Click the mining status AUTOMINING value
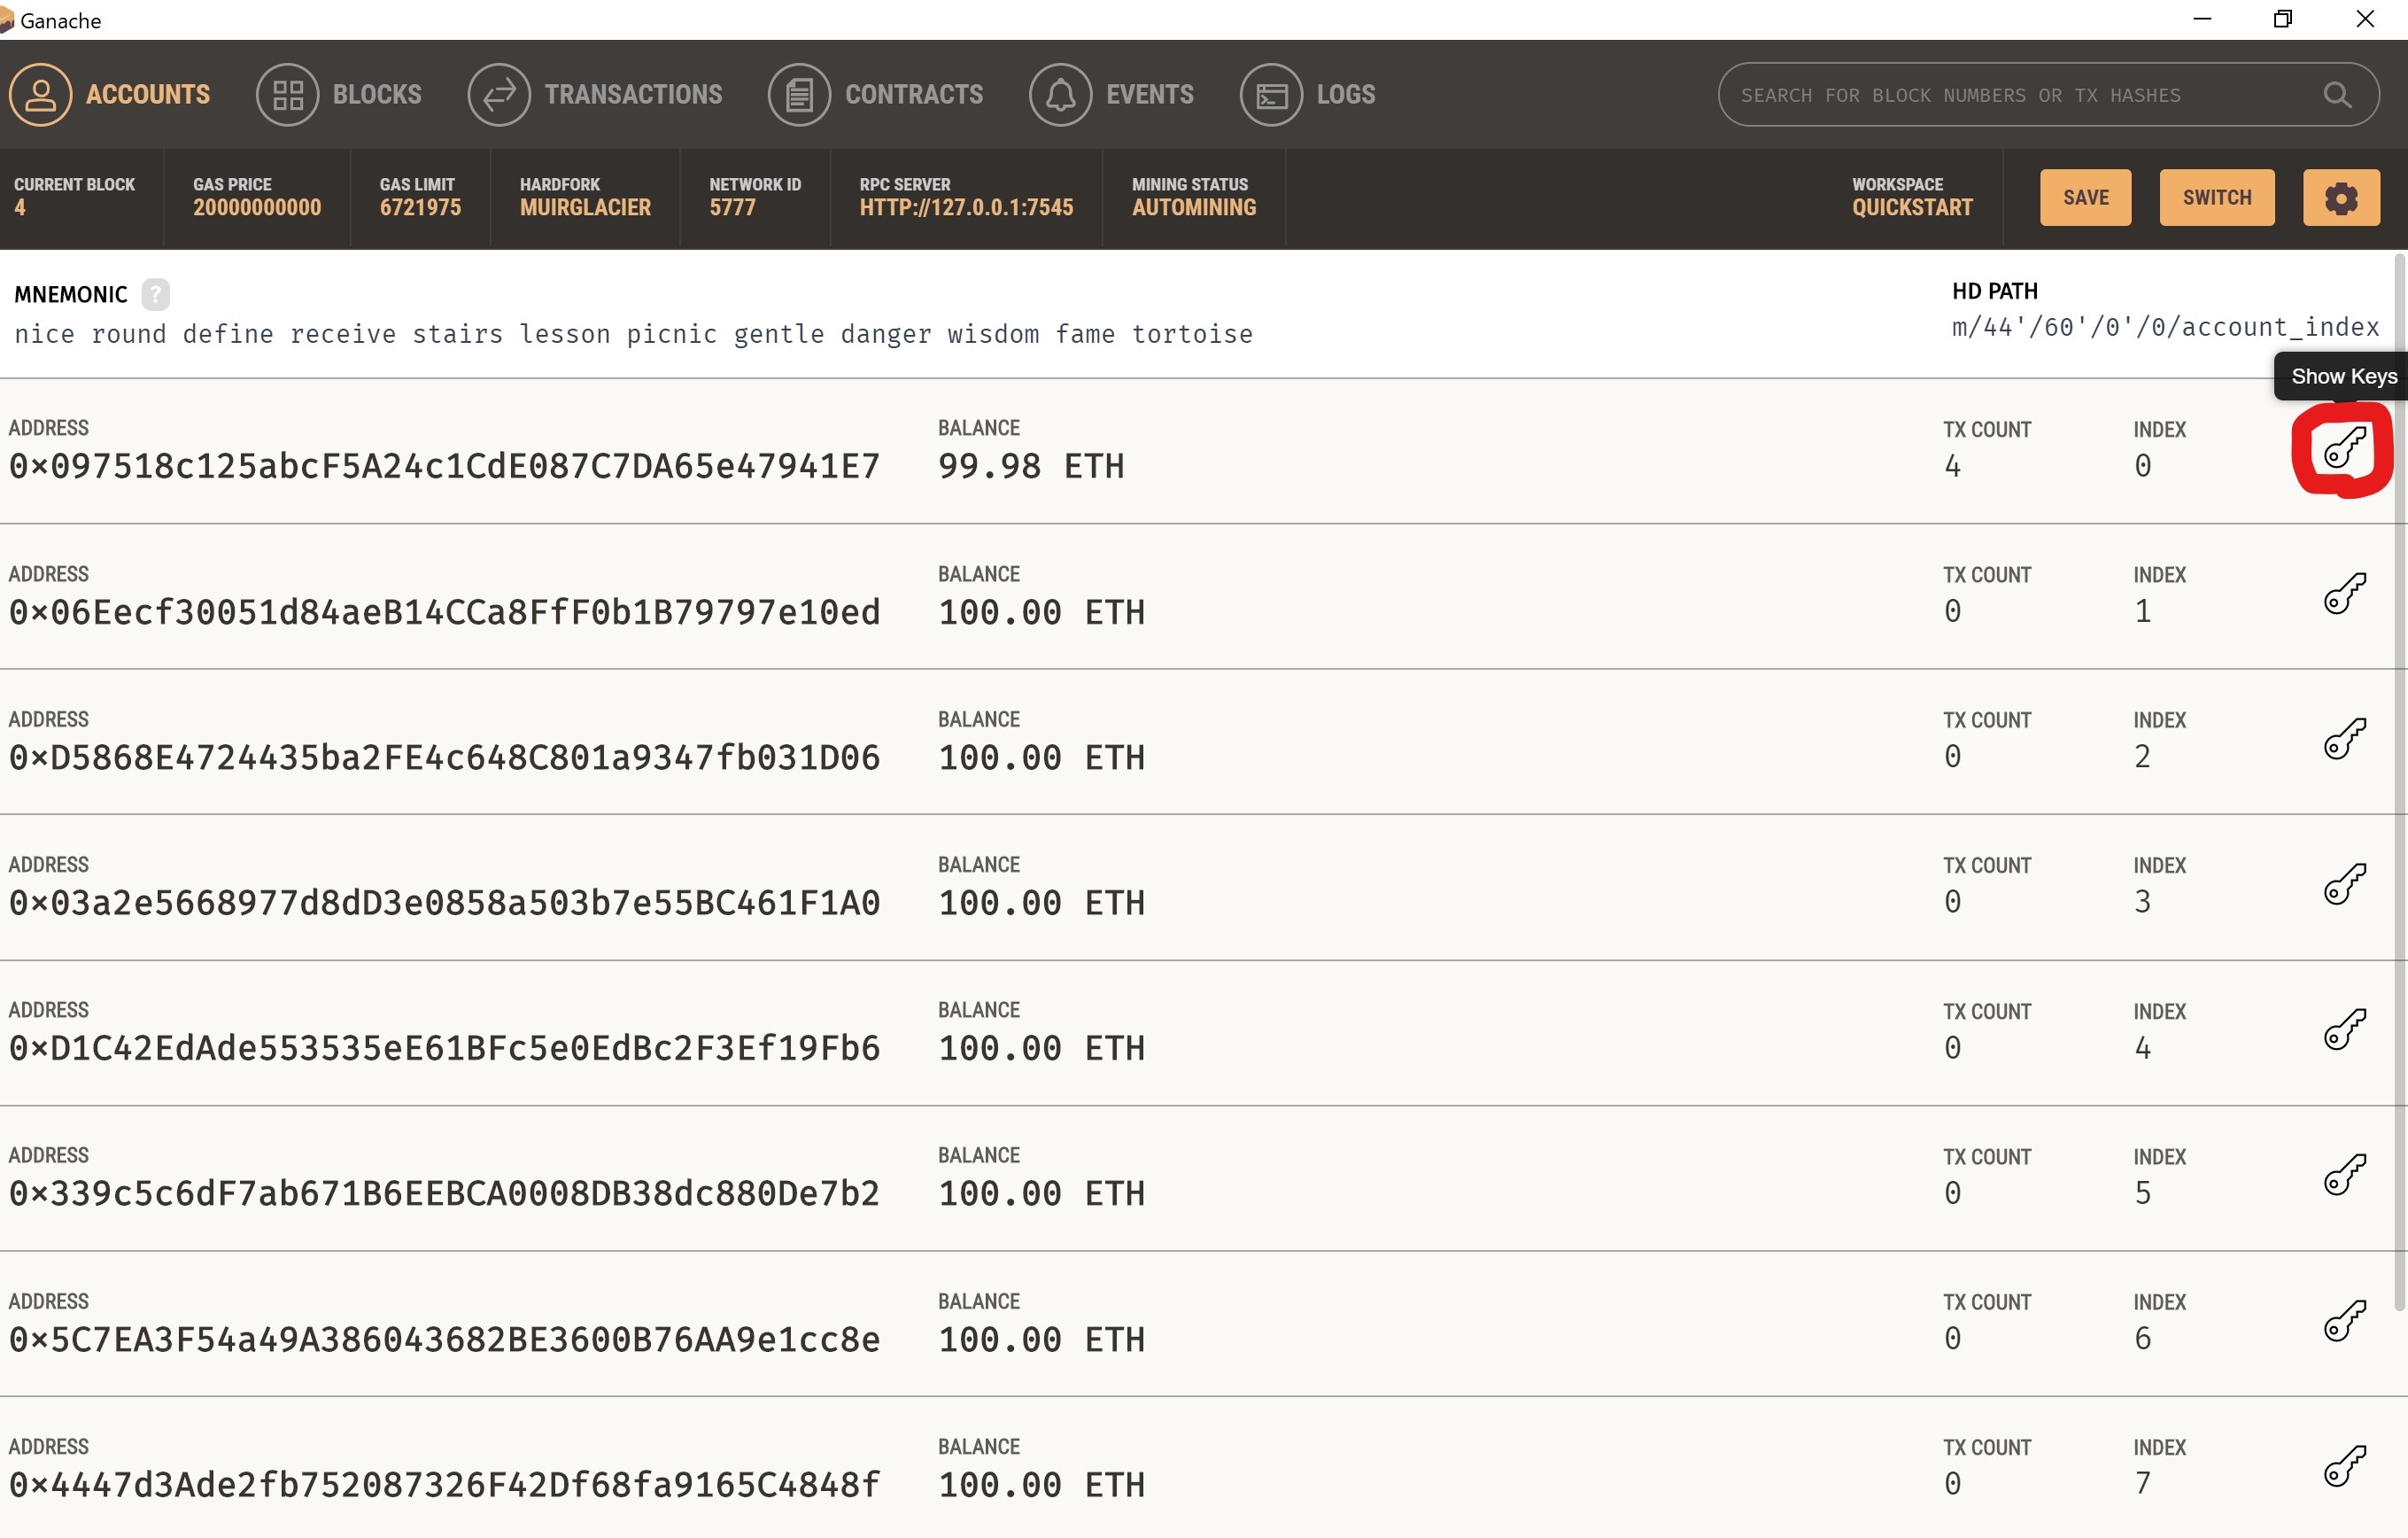The width and height of the screenshot is (2408, 1538). (1194, 207)
